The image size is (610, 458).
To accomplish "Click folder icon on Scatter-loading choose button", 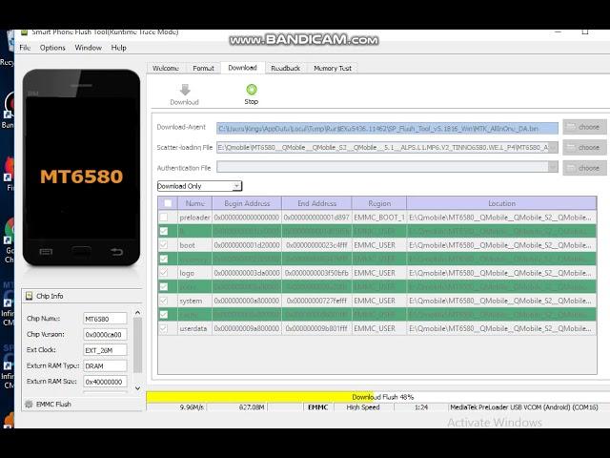I will click(x=571, y=147).
